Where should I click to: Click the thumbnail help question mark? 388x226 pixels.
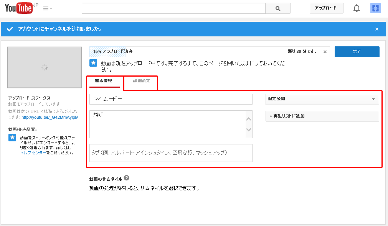pos(127,178)
